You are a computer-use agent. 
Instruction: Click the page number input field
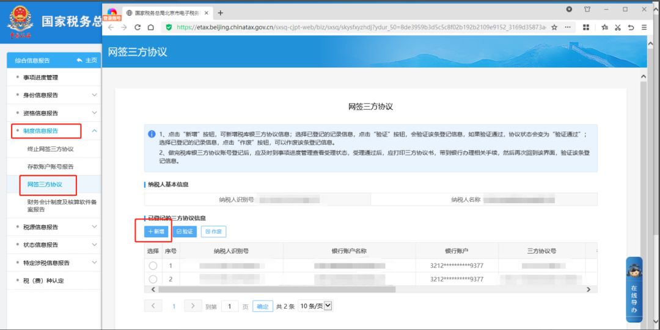tap(230, 306)
